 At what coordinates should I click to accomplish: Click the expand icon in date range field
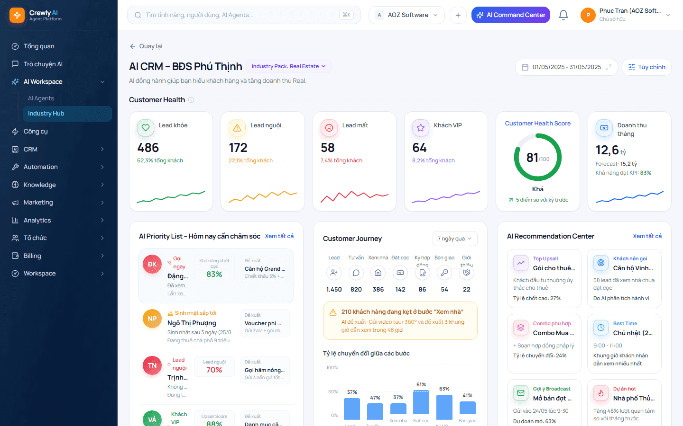[609, 67]
